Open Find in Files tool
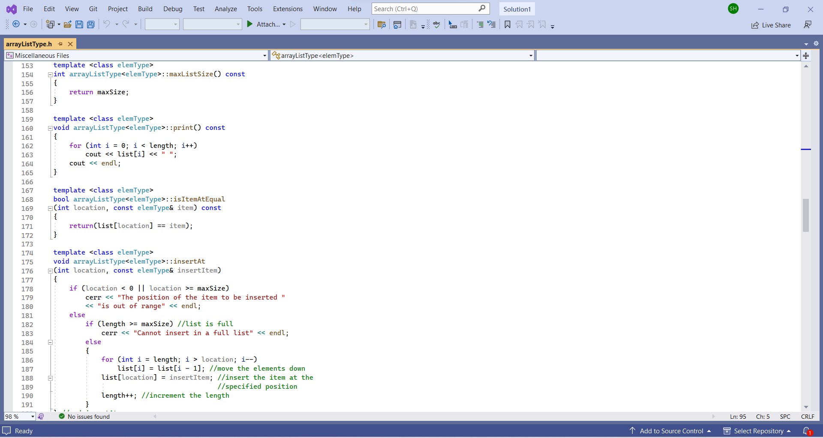 (x=382, y=24)
